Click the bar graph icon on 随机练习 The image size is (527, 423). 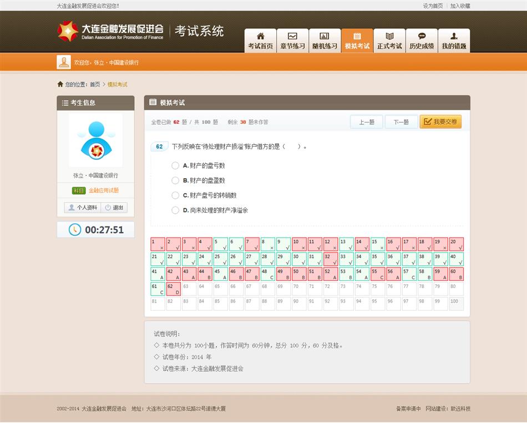[x=325, y=36]
